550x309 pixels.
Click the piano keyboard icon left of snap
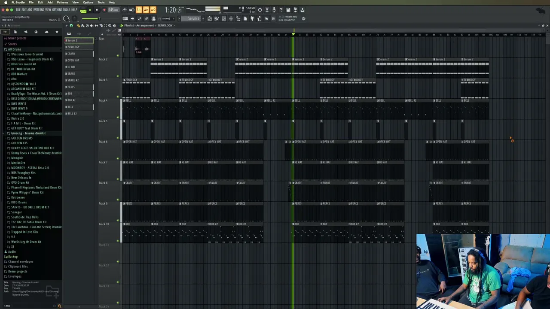(125, 18)
